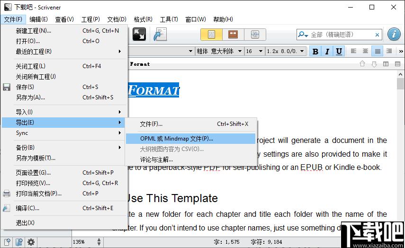Viewport: 405px width, 248px height.
Task: Go to next document using down arrow
Action: click(374, 64)
